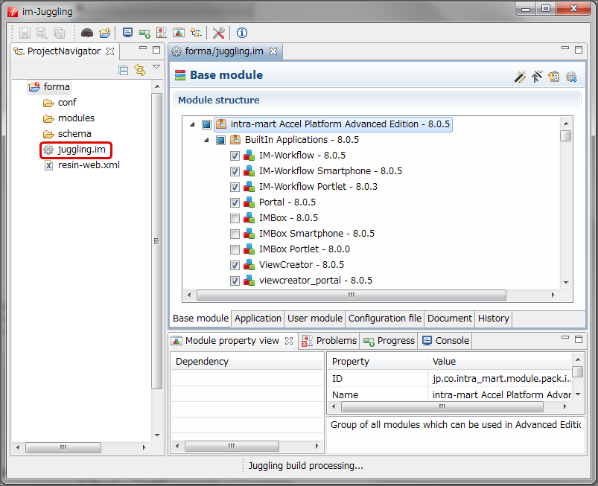Switch to the Console tab

(x=445, y=341)
